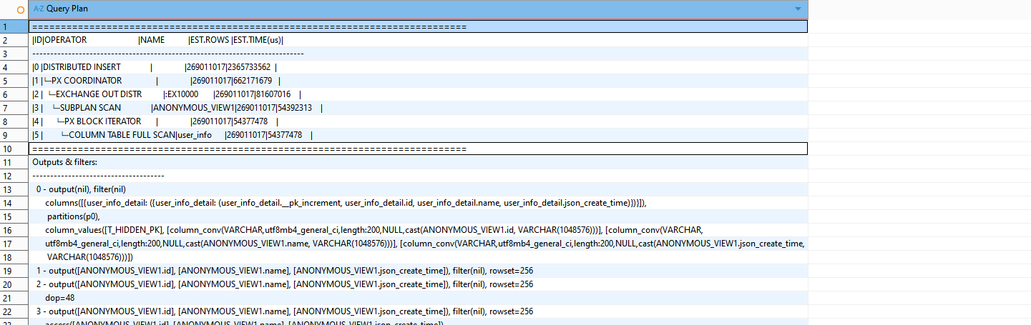1031x325 pixels.
Task: Select row number 2 header
Action: coord(14,40)
